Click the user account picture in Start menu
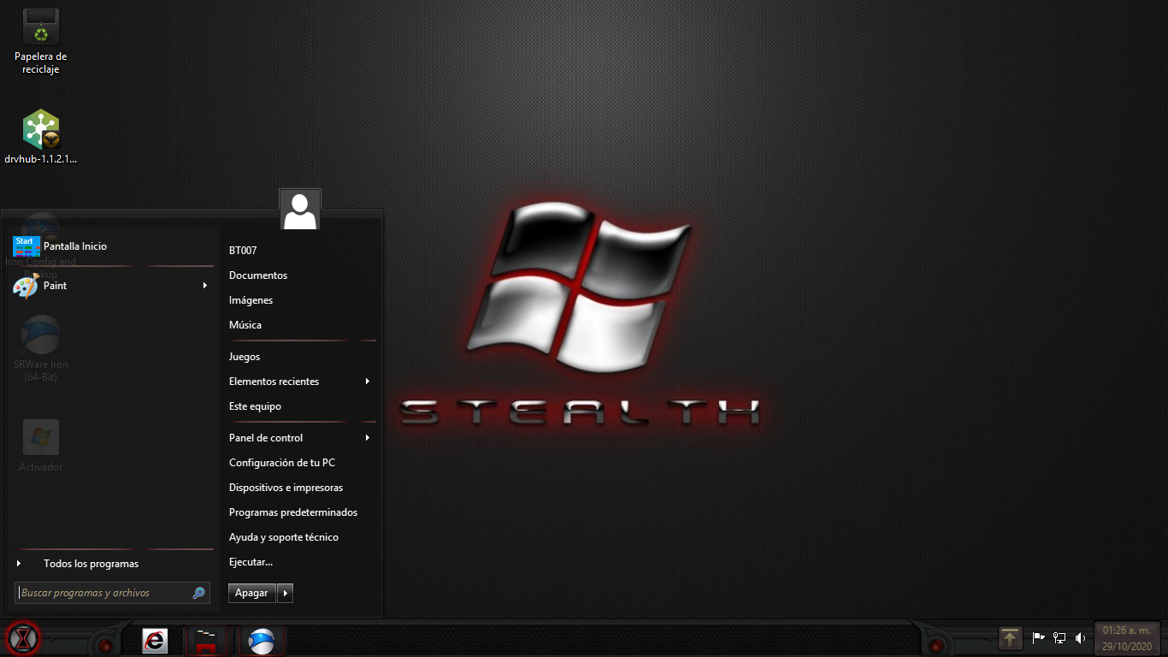Screen dimensions: 1168x657 pyautogui.click(x=300, y=210)
